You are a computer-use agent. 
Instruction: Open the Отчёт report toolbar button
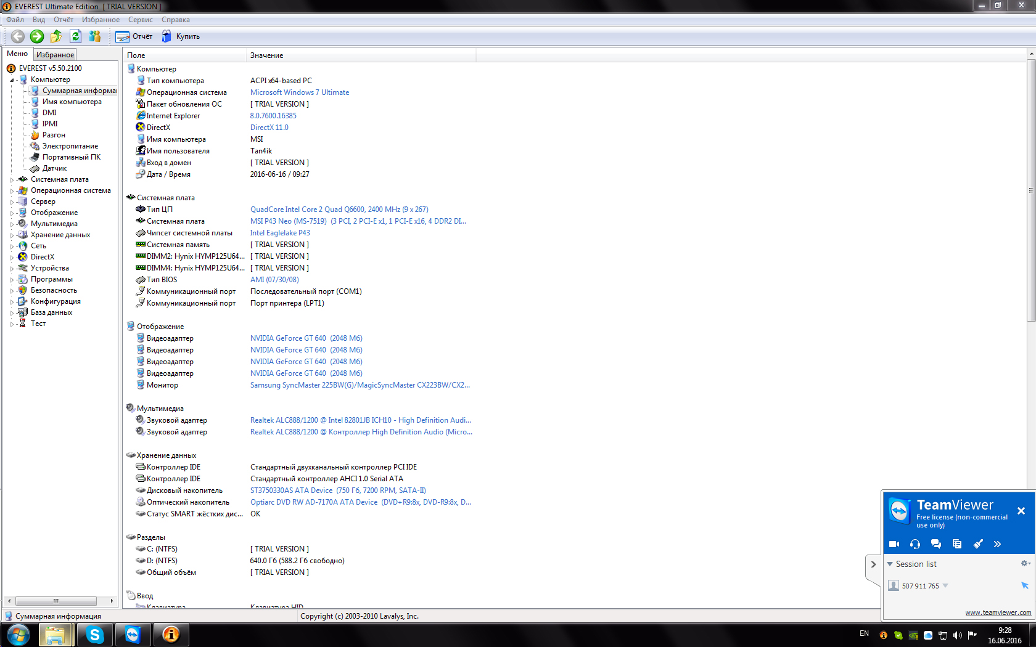(x=134, y=36)
